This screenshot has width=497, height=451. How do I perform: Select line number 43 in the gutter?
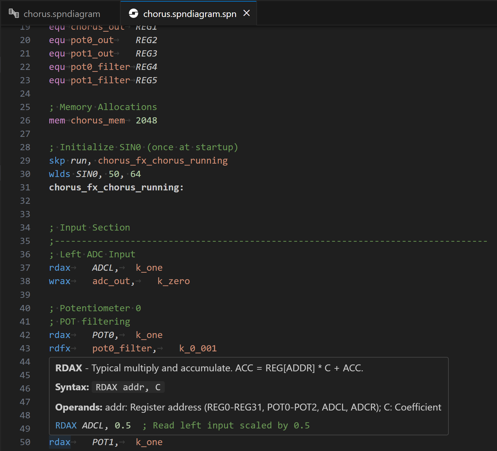25,348
